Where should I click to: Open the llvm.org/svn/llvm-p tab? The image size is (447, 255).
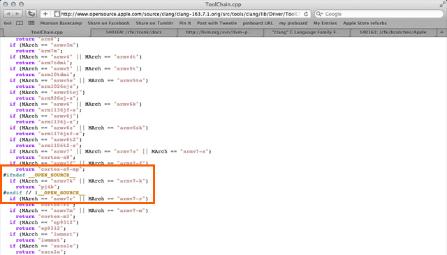click(x=219, y=33)
